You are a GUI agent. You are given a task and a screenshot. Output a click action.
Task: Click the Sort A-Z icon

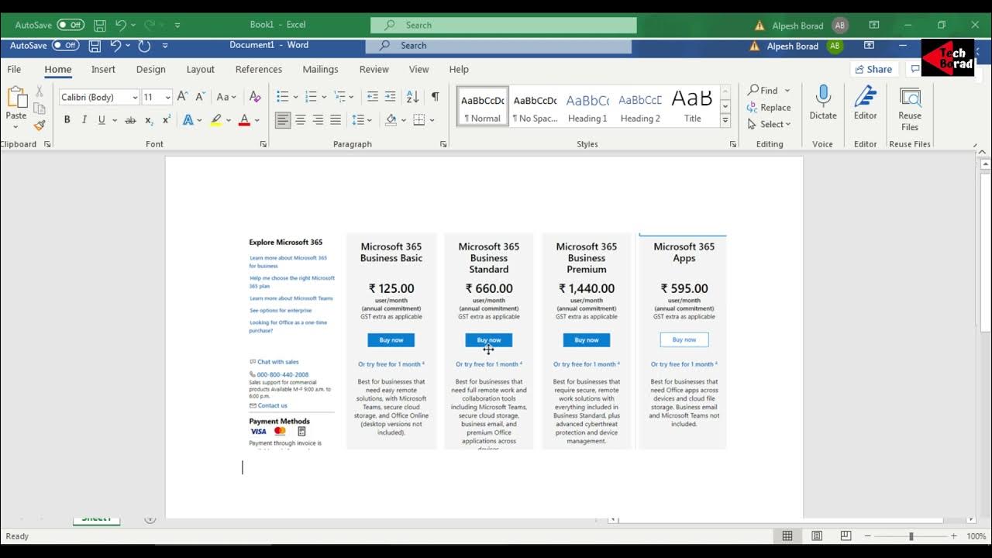[413, 97]
